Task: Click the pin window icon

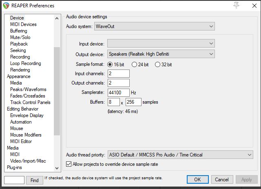Action: 236,5
